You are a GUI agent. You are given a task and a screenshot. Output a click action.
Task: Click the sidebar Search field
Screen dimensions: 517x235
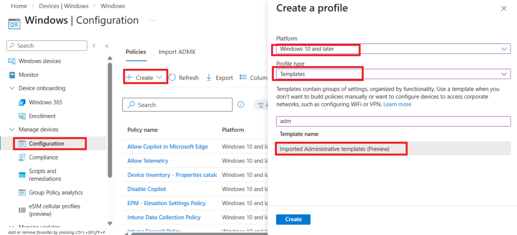47,46
